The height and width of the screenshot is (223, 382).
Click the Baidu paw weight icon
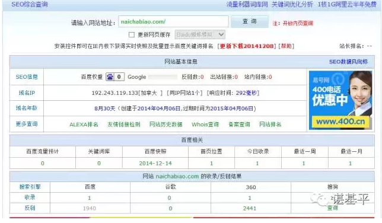pos(110,77)
